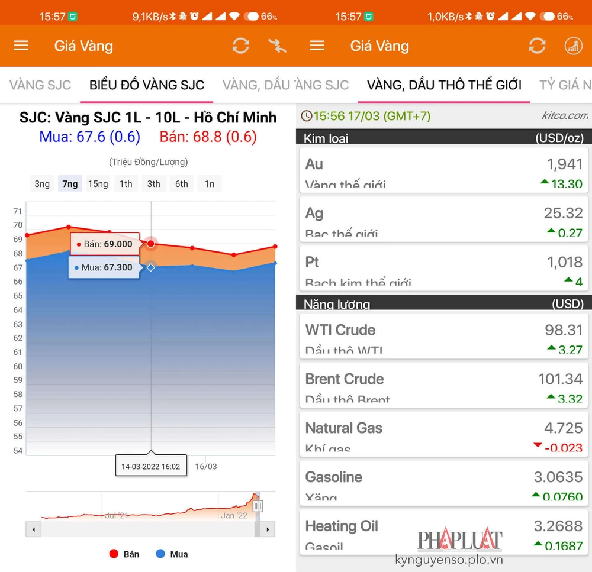Switch to the VÀNG SJC tab
592x572 pixels.
40,85
